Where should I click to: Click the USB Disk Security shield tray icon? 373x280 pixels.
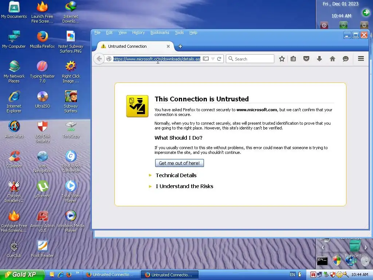coord(332,275)
